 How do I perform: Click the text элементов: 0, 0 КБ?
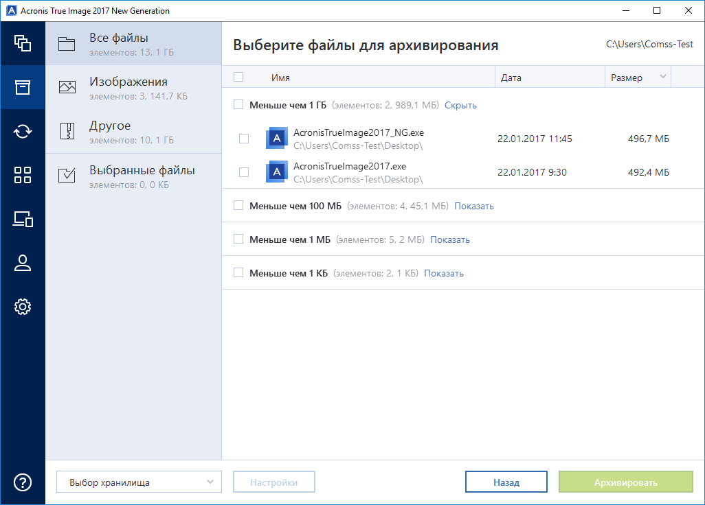(129, 185)
